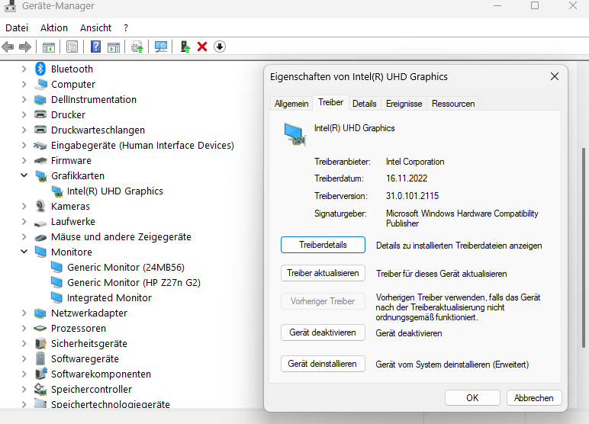Click the down-arrow disable device toolbar icon

(x=220, y=47)
